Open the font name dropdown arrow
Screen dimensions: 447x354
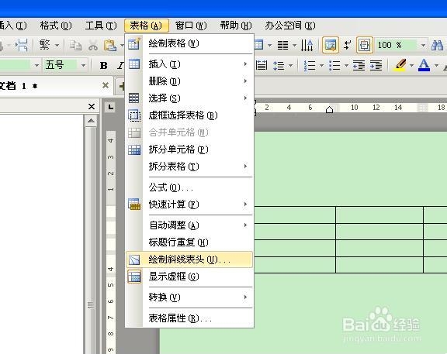click(36, 66)
